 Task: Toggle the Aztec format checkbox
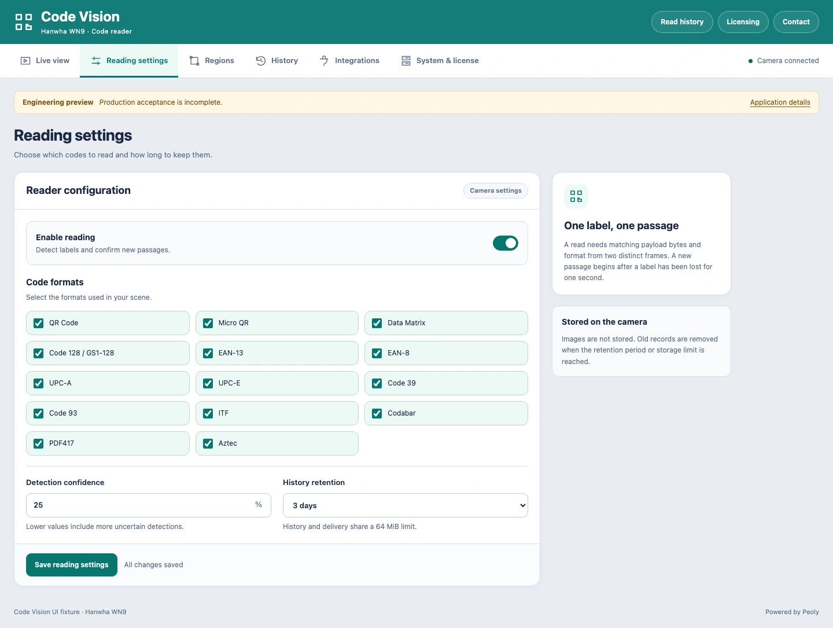tap(208, 443)
